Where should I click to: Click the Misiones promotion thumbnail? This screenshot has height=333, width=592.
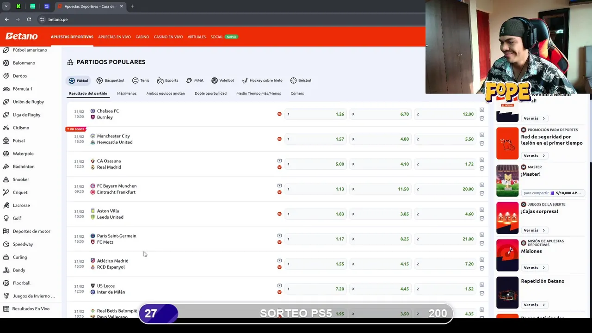pyautogui.click(x=507, y=255)
